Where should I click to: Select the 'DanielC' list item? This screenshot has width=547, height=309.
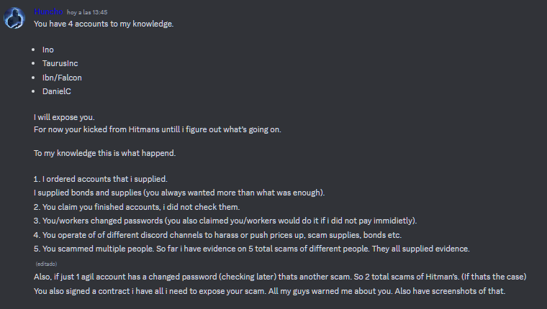[57, 91]
